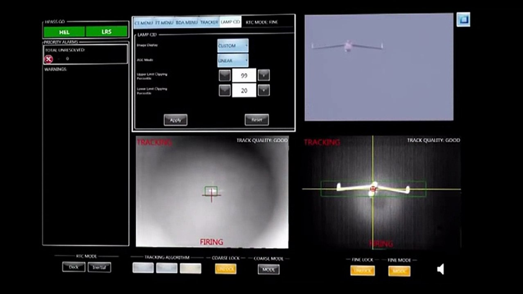Switch to the FT MENU tab
Viewport: 523px width, 294px height.
(x=164, y=22)
